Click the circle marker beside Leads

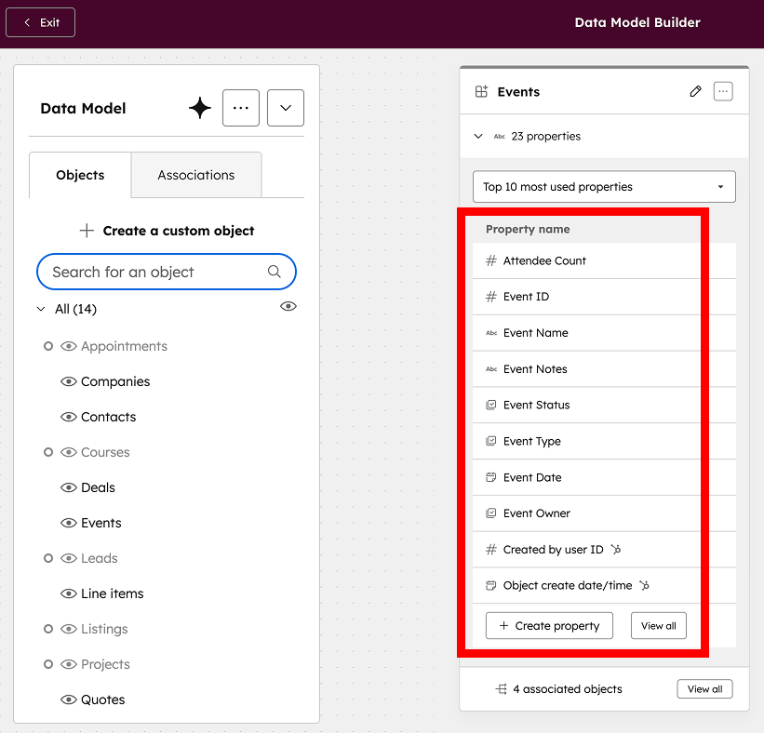point(48,558)
